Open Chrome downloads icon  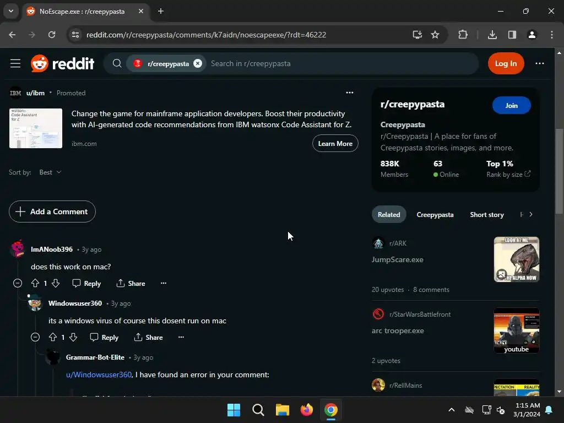click(492, 35)
